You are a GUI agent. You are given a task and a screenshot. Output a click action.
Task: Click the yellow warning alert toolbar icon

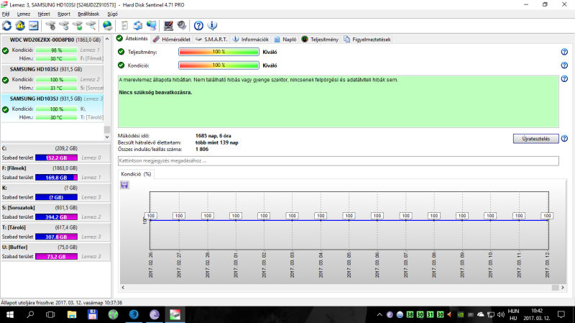pos(20,26)
